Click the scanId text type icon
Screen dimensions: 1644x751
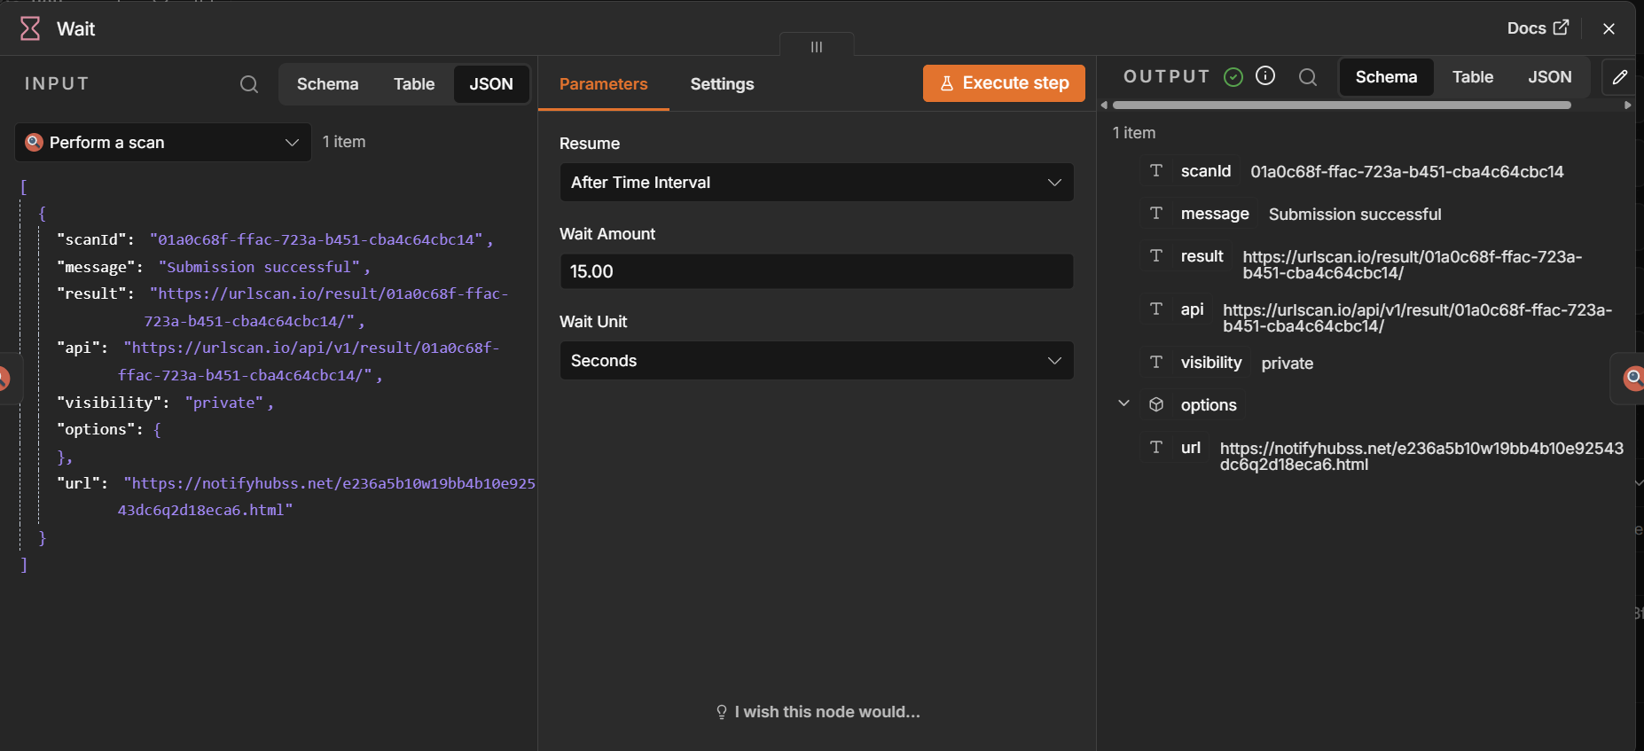1156,170
